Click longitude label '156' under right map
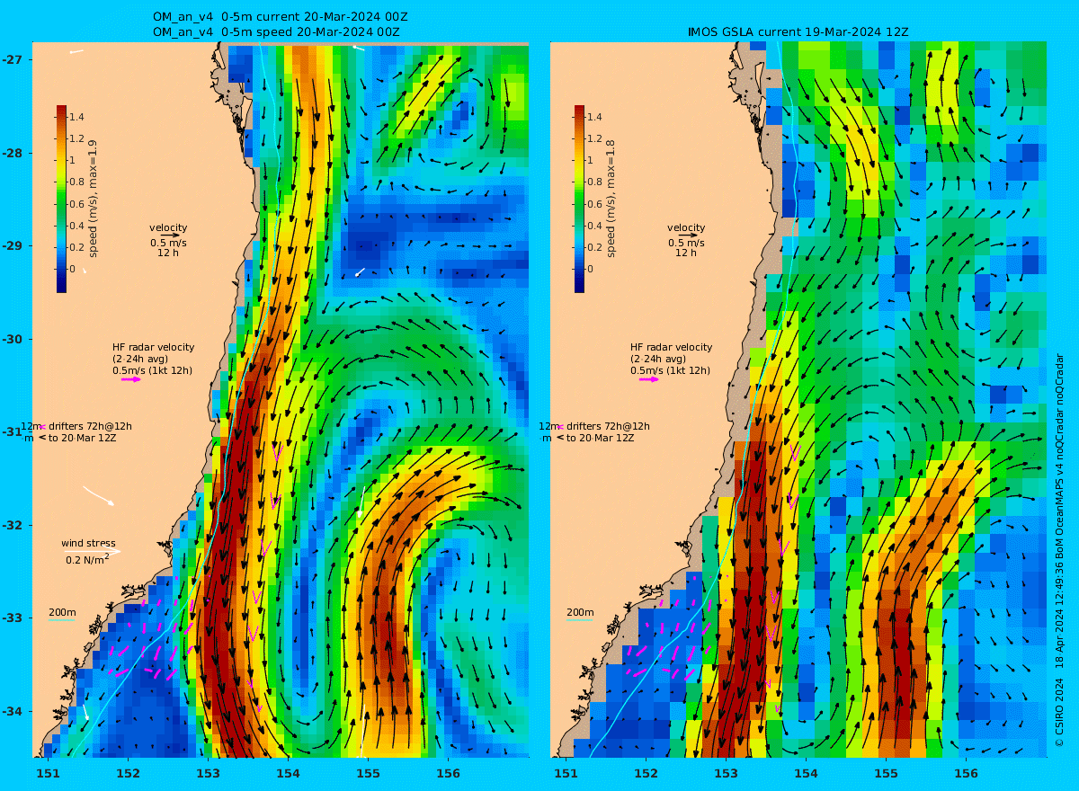Viewport: 1079px width, 791px height. point(966,773)
